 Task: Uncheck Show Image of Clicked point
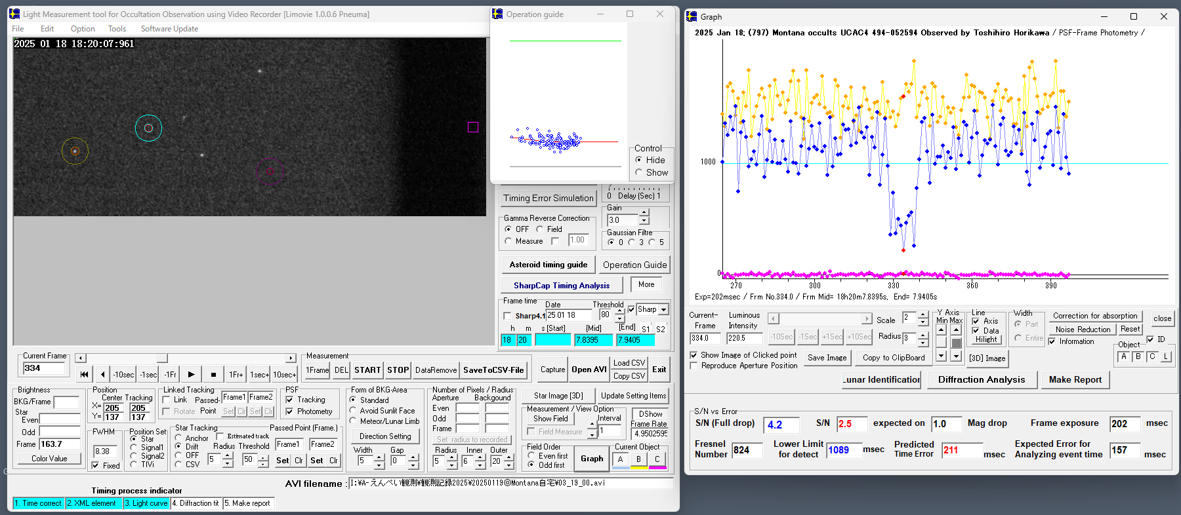694,355
